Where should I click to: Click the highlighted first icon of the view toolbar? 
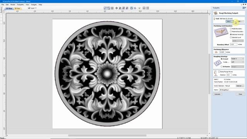[105, 8]
